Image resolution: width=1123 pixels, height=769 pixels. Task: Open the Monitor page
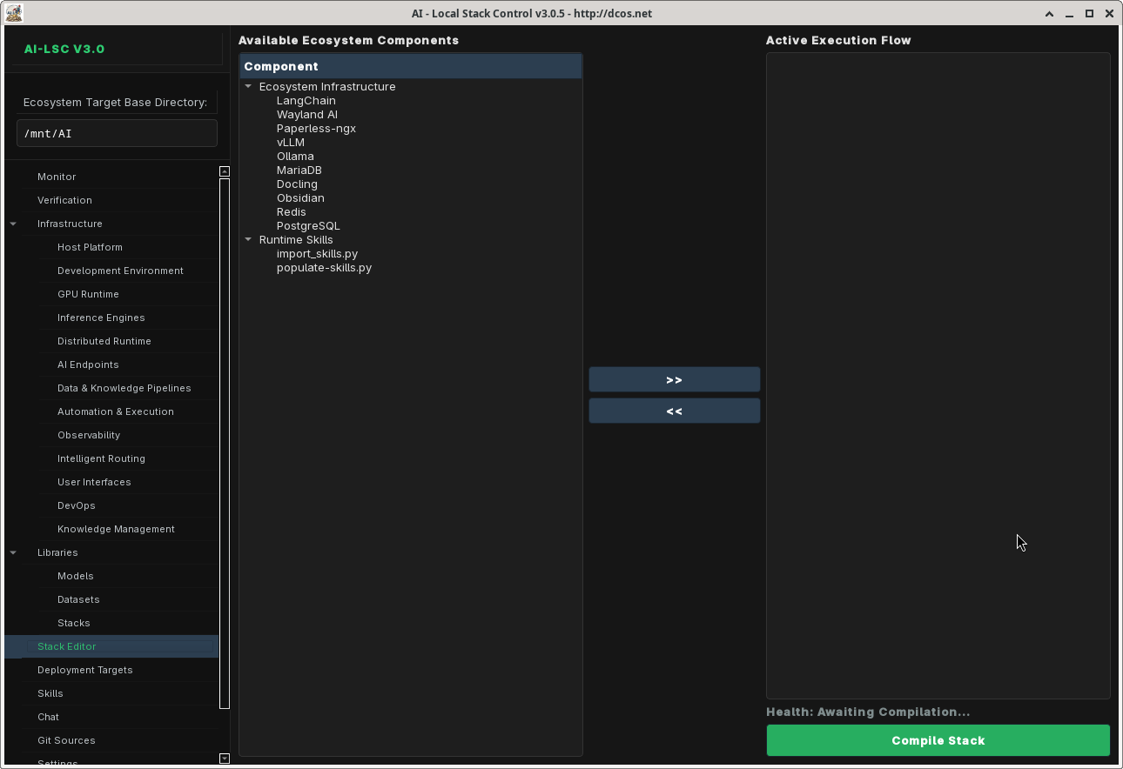(x=57, y=177)
